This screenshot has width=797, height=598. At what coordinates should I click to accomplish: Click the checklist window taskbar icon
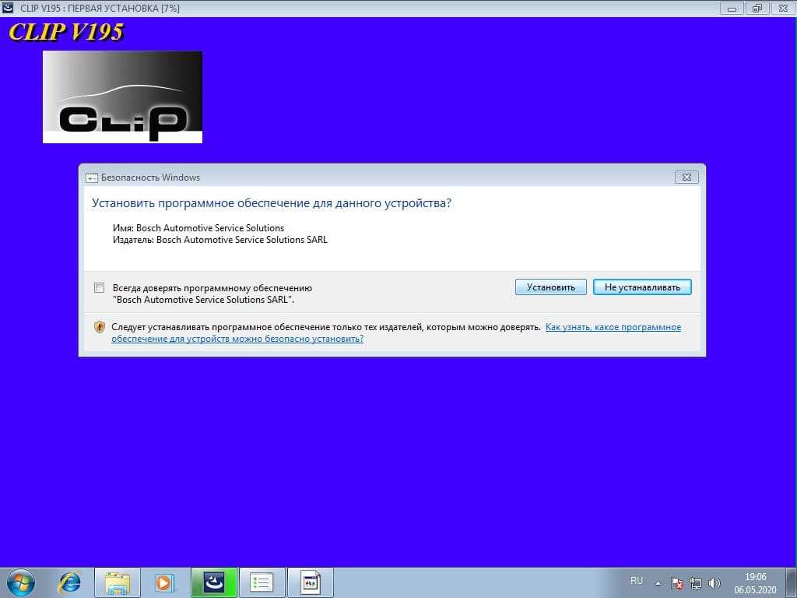coord(262,582)
